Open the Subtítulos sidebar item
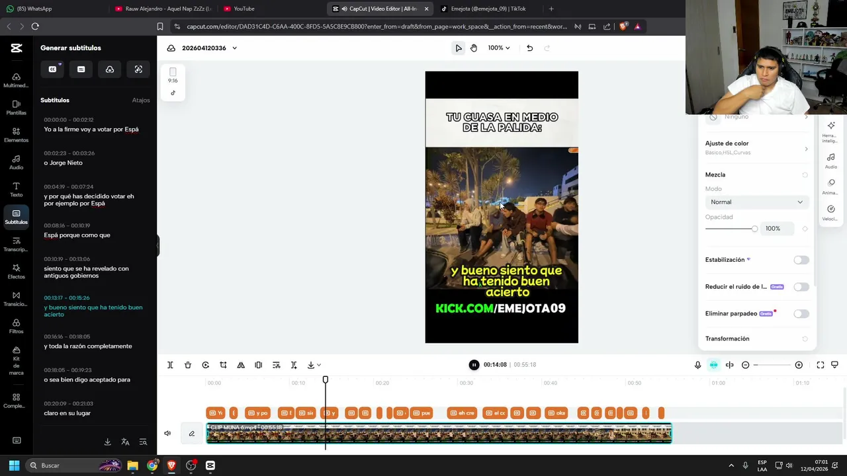The image size is (847, 476). point(16,217)
